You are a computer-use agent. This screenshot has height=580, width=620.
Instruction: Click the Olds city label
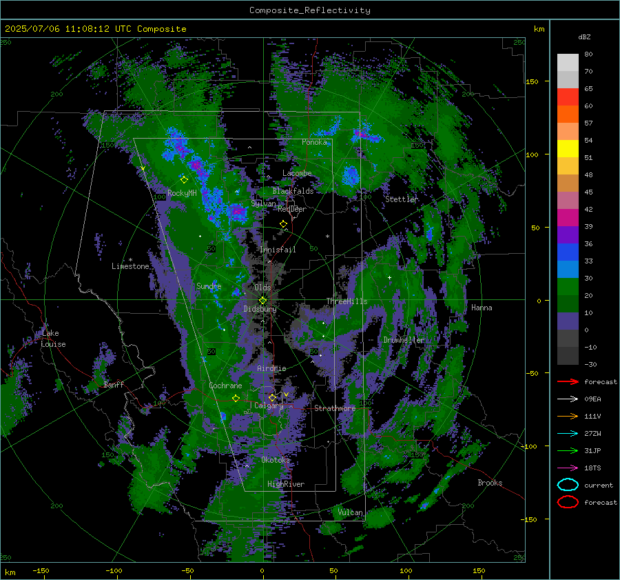tap(262, 288)
